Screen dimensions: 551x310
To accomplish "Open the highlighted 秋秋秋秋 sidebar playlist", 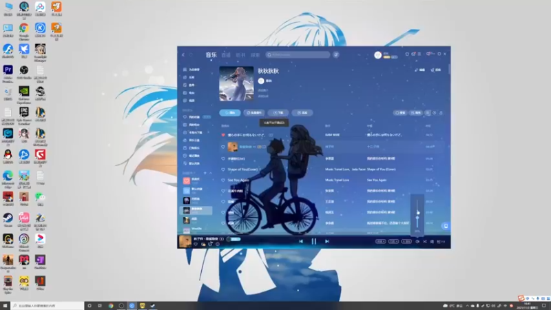I will [196, 210].
